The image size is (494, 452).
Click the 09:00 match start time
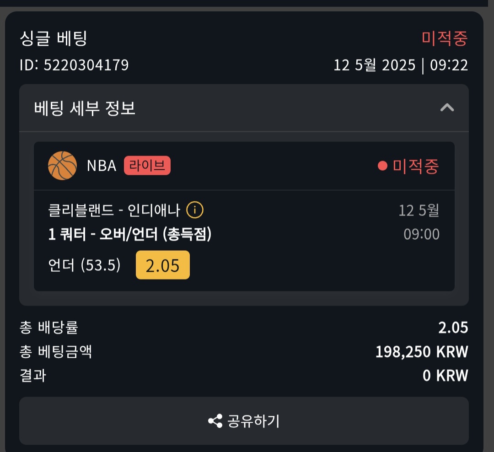point(421,235)
